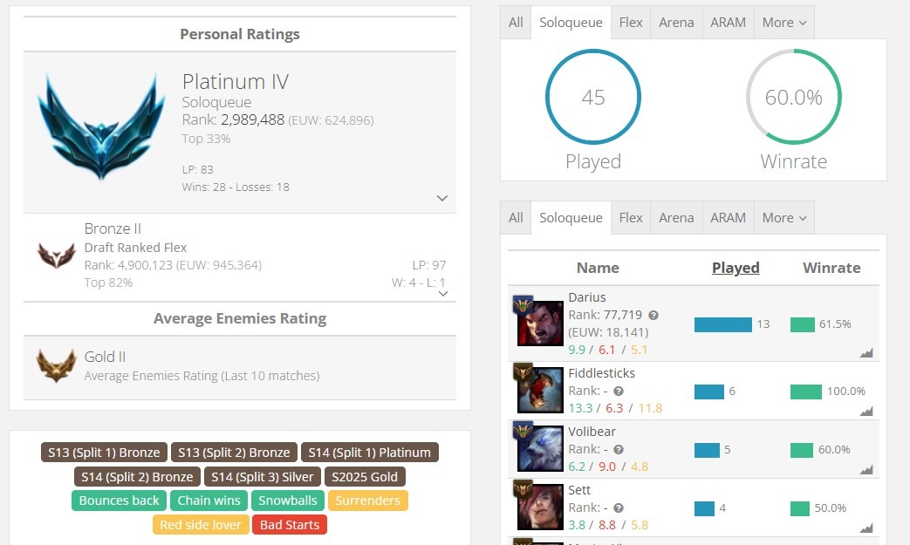The width and height of the screenshot is (910, 545).
Task: Open the chart icon in Fiddlesticks row
Action: [x=866, y=412]
